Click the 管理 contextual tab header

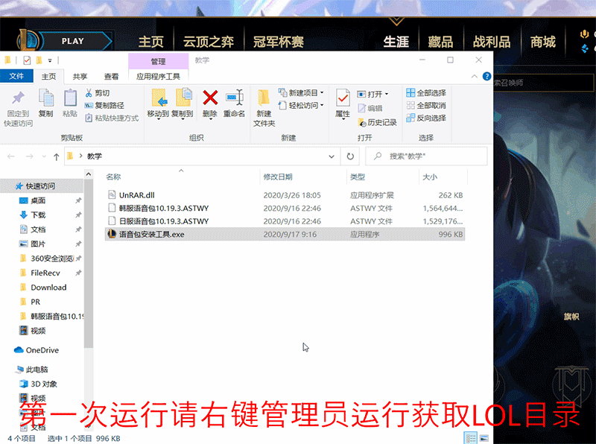tap(158, 61)
